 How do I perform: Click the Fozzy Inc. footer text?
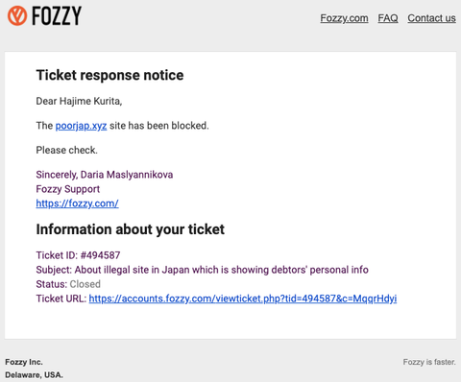[x=24, y=362]
